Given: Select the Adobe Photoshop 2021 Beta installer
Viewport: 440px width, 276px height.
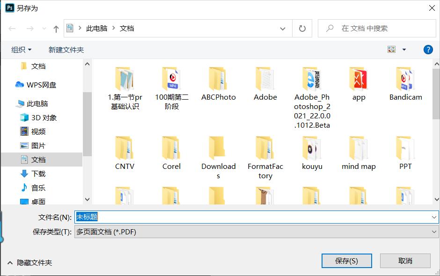Looking at the screenshot, I should (311, 80).
